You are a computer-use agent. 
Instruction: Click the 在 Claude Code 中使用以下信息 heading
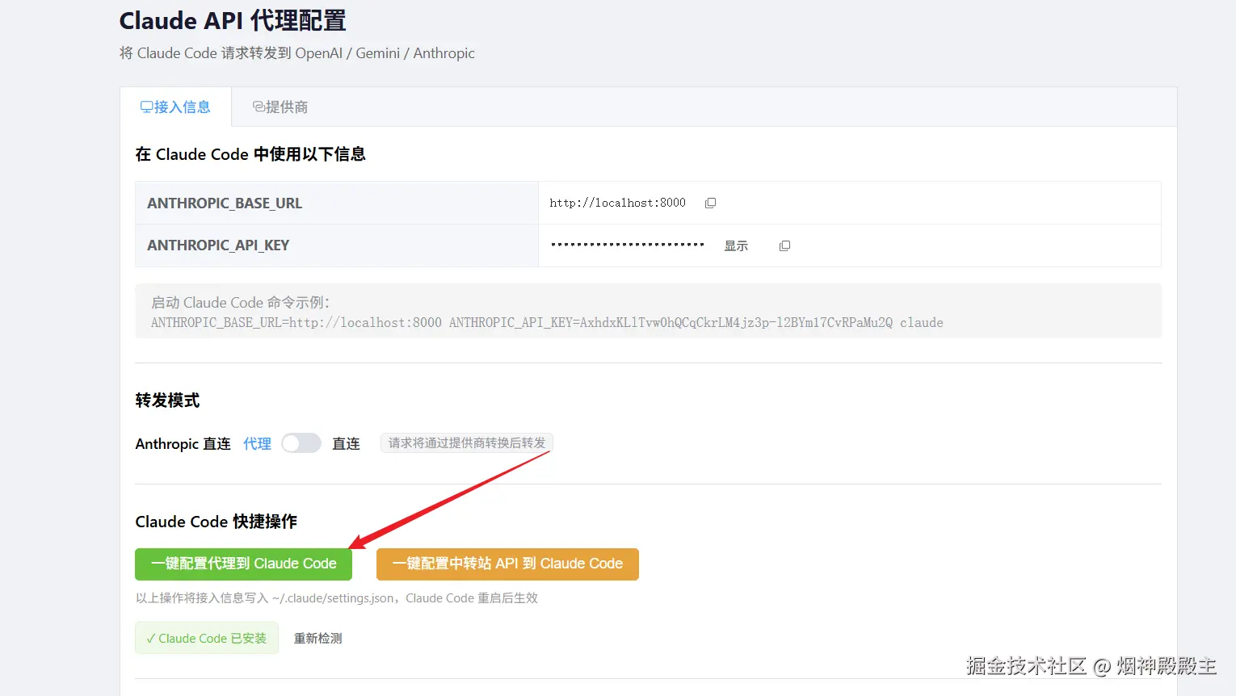(250, 154)
